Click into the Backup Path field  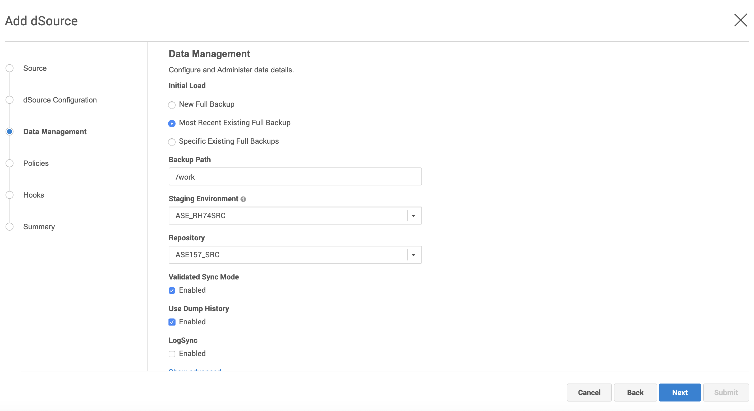pyautogui.click(x=295, y=177)
